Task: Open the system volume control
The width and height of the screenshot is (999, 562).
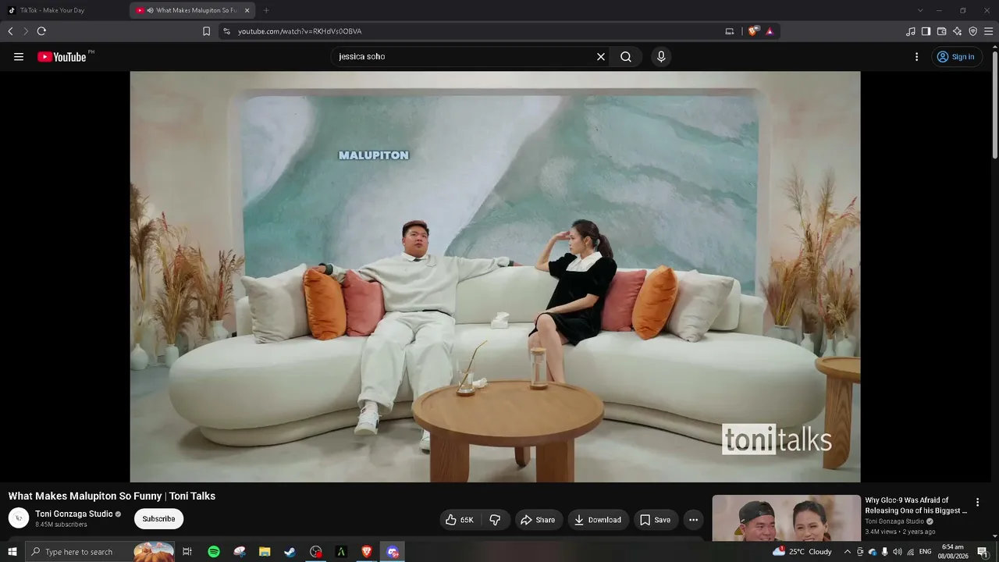Action: pos(898,552)
